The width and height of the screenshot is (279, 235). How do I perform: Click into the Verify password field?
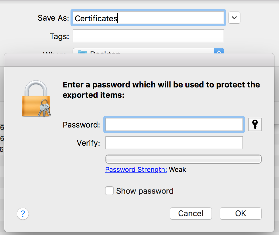click(x=174, y=143)
